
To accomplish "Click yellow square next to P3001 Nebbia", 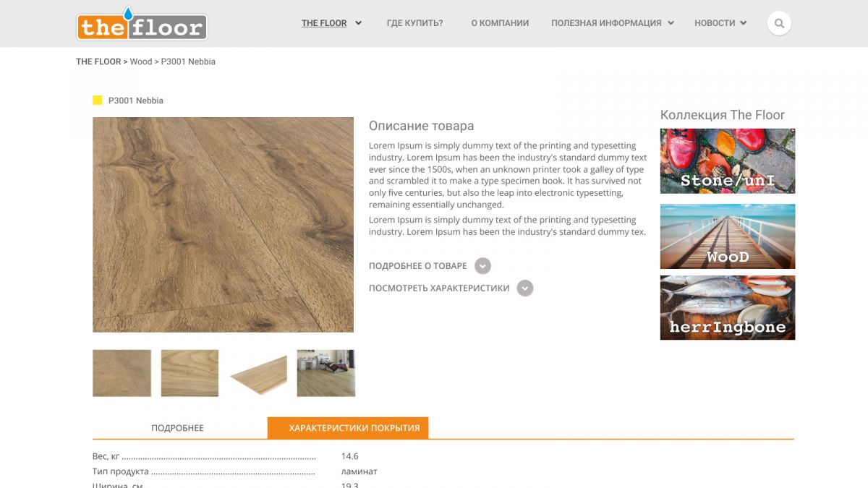I will (98, 100).
